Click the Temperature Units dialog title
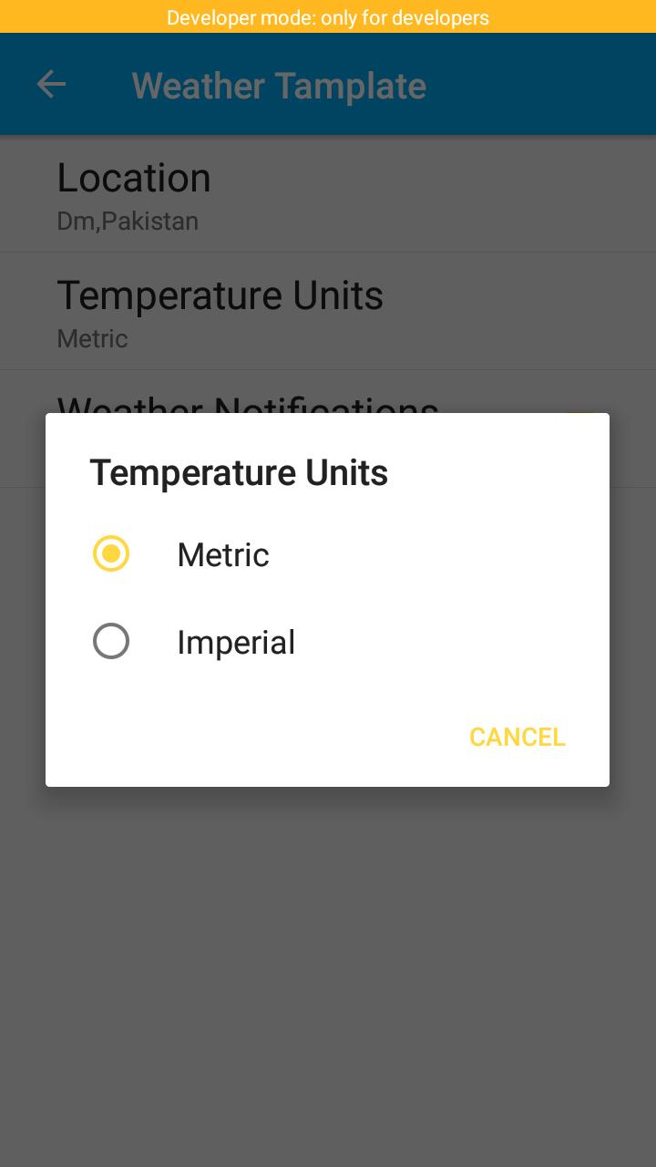 (x=239, y=472)
